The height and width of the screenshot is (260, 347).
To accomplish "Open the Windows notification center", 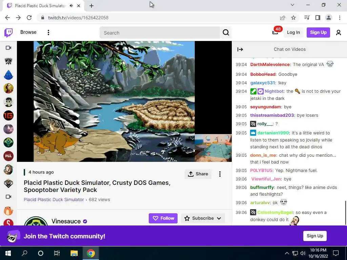I will [336, 253].
